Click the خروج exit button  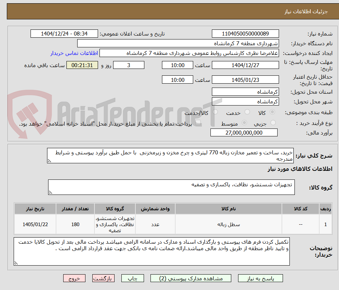point(74,278)
